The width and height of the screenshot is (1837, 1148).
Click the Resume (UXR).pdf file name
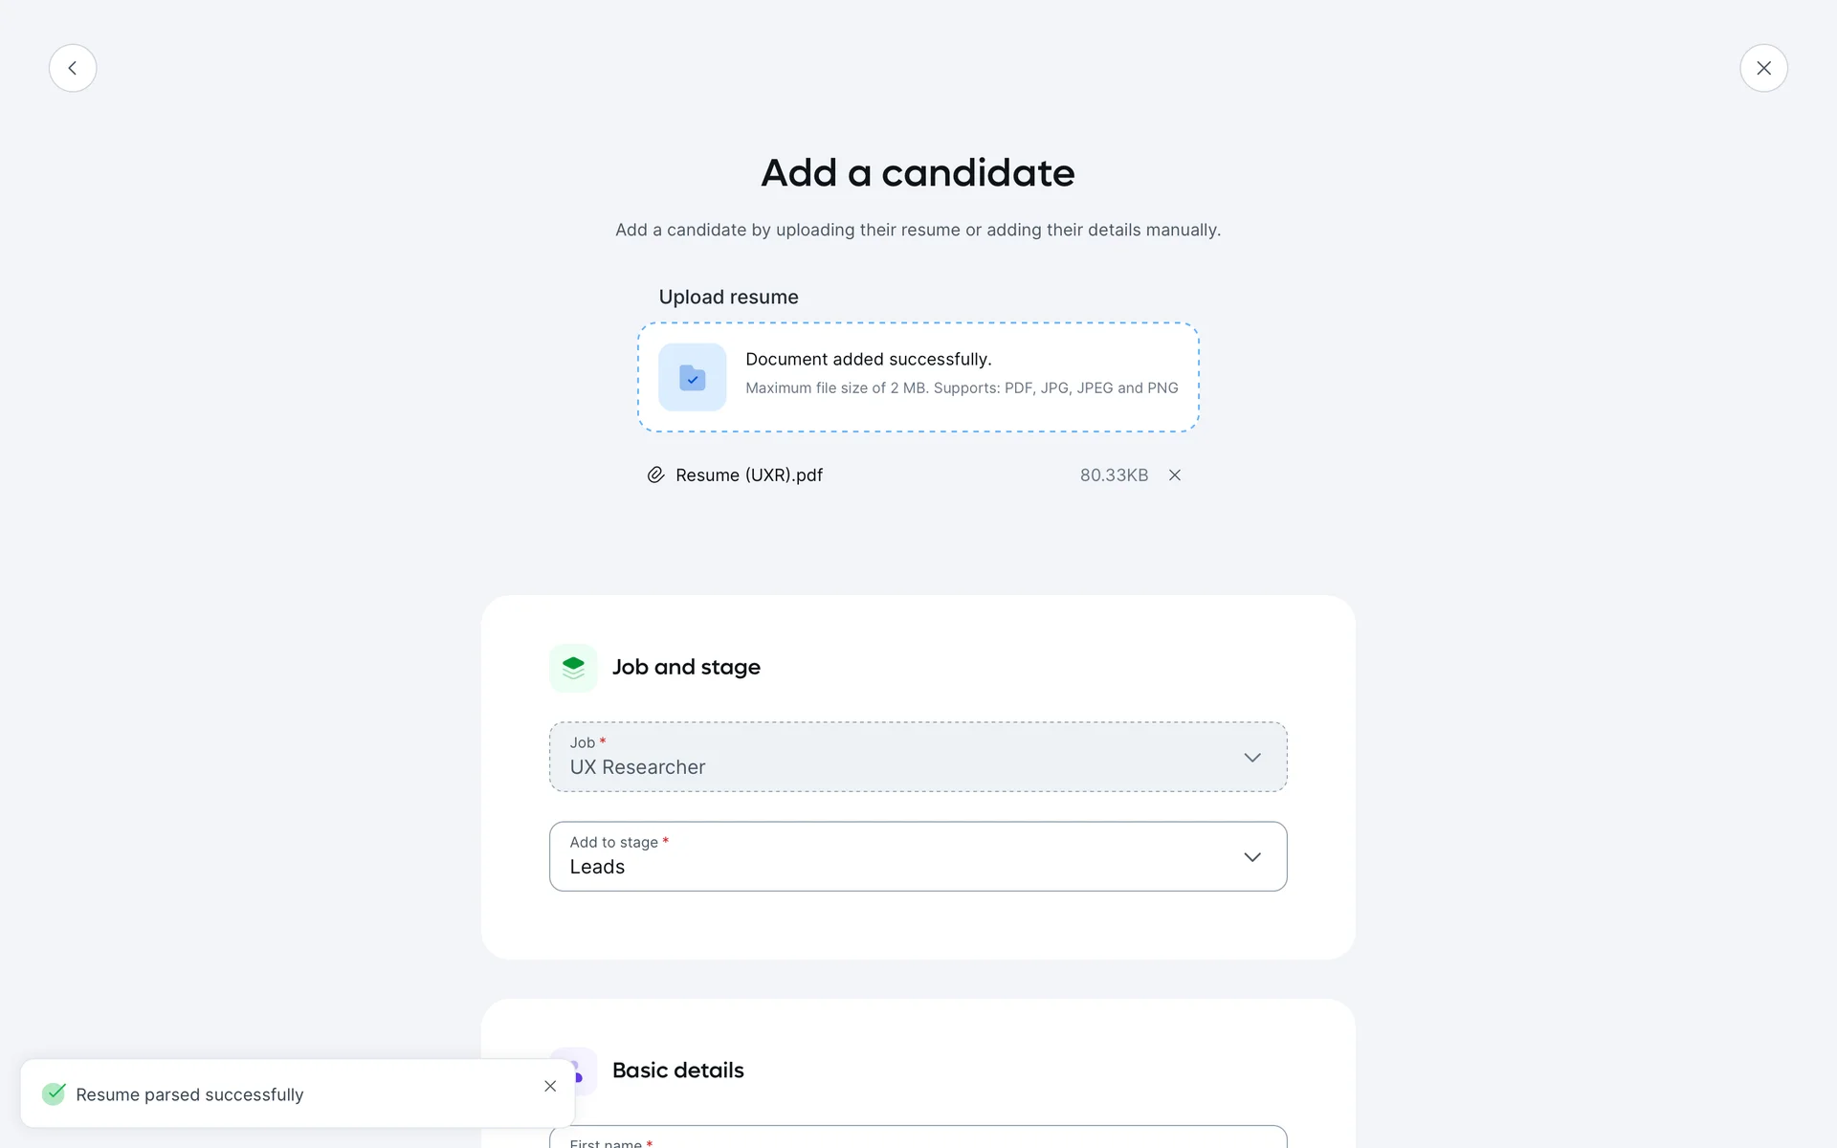click(748, 475)
